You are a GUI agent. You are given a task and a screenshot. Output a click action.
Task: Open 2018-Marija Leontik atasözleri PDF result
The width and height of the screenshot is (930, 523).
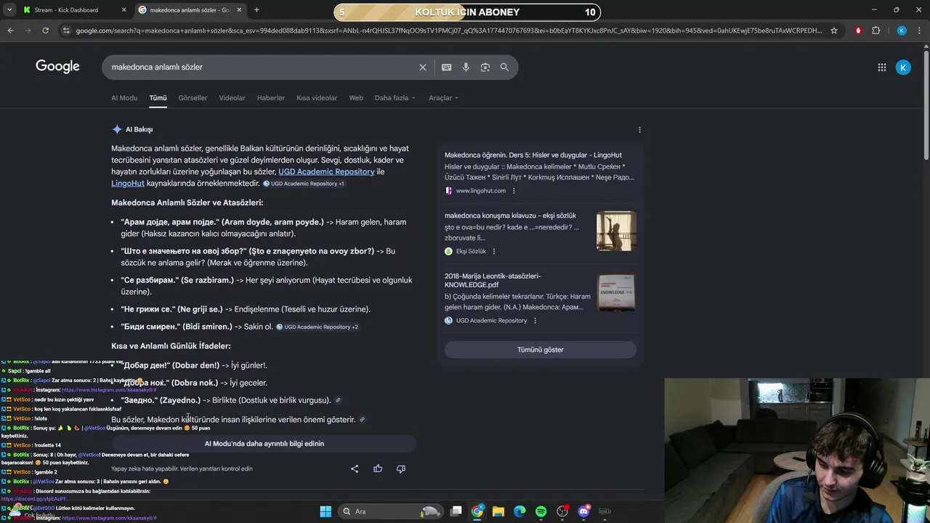[493, 280]
